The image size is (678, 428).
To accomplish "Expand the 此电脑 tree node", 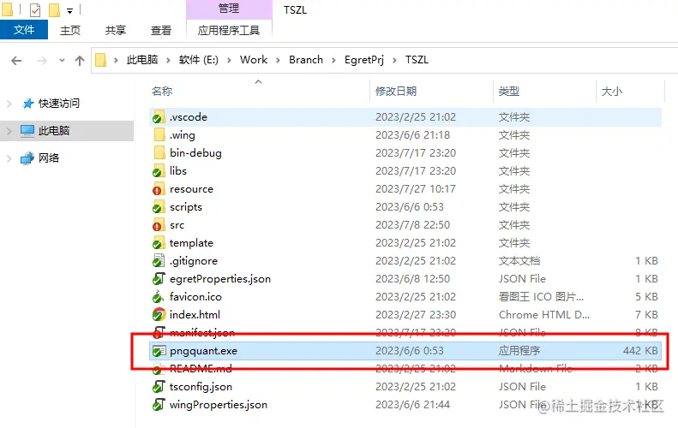I will click(9, 131).
